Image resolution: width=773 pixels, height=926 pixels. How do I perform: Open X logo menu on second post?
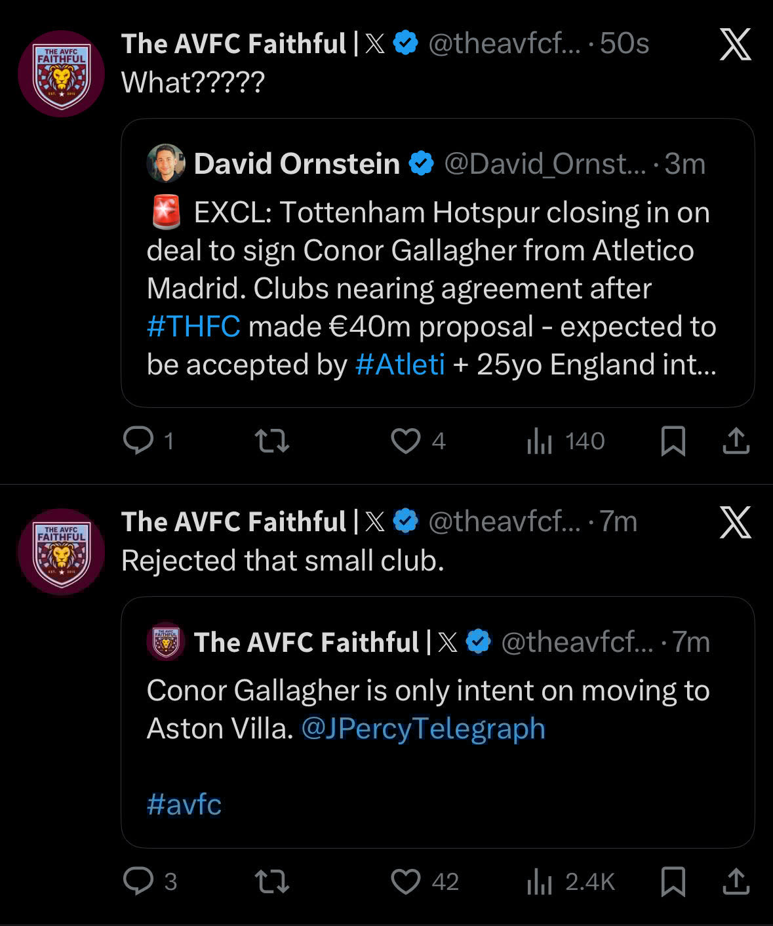(x=735, y=523)
